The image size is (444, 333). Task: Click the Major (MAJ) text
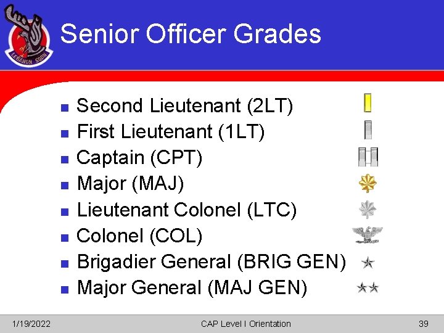tap(130, 184)
